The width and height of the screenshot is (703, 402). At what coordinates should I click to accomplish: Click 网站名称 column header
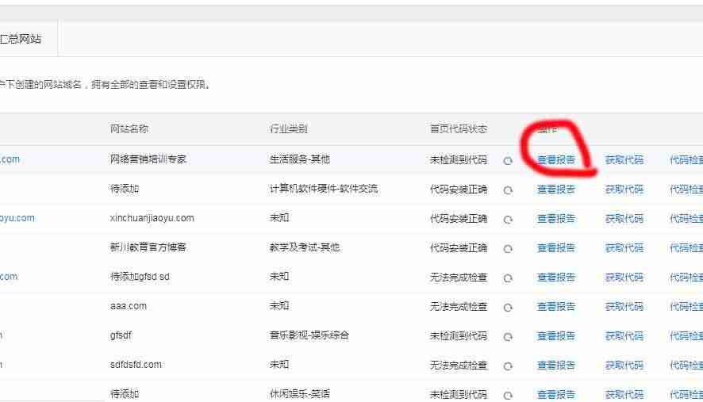coord(129,129)
